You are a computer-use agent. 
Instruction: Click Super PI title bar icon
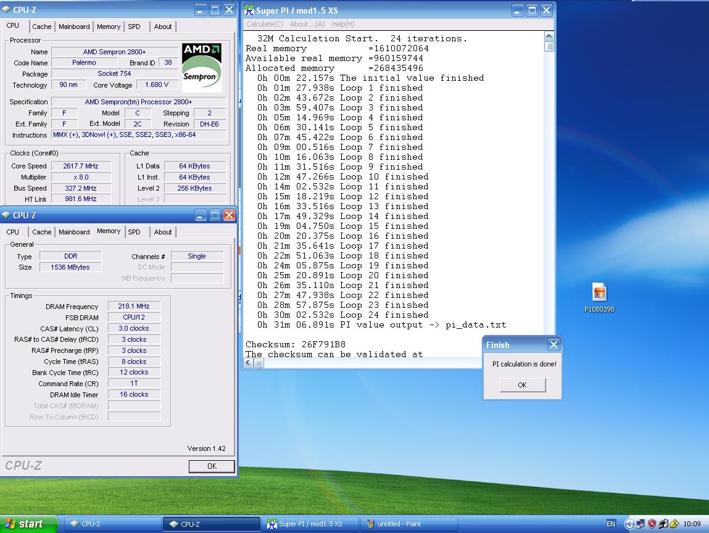click(x=249, y=10)
